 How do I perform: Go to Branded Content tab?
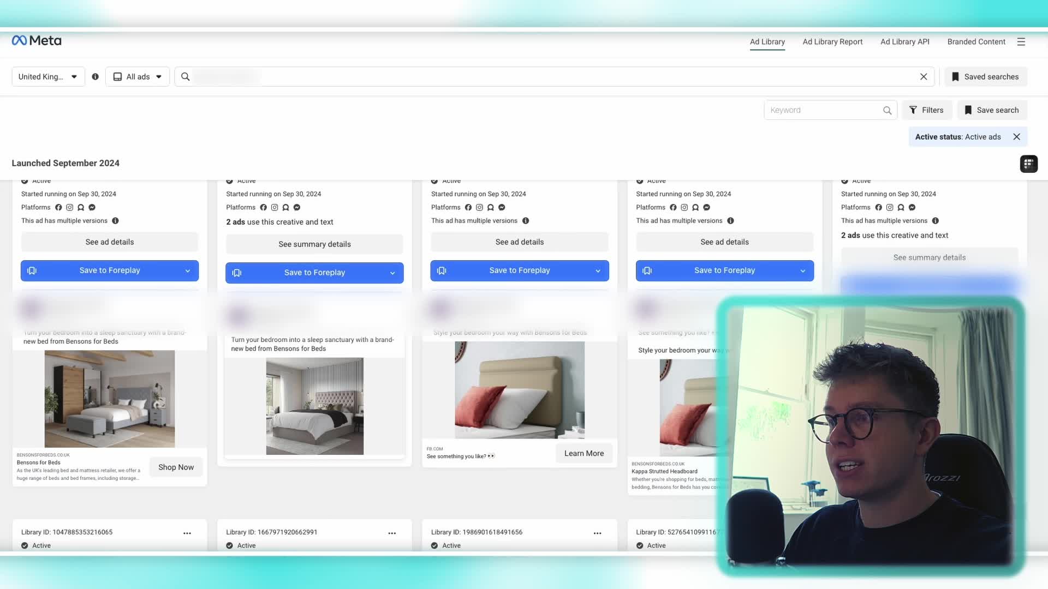976,42
